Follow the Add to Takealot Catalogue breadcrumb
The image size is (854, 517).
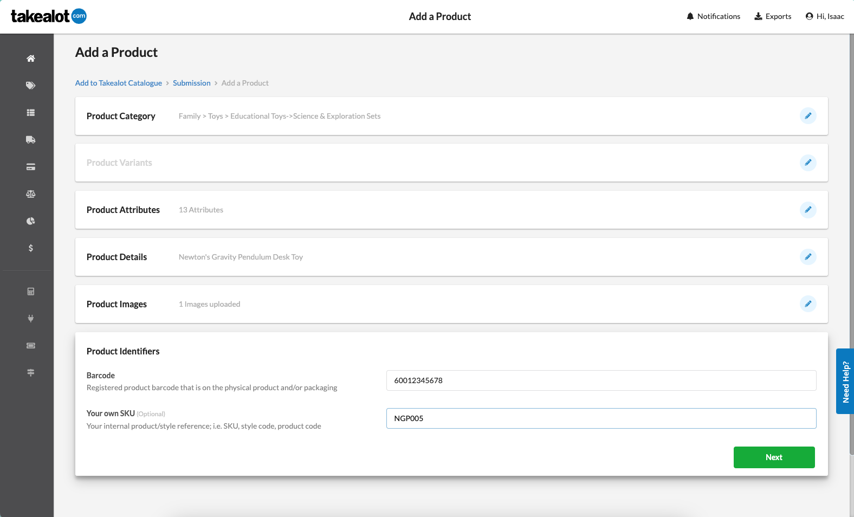coord(119,83)
